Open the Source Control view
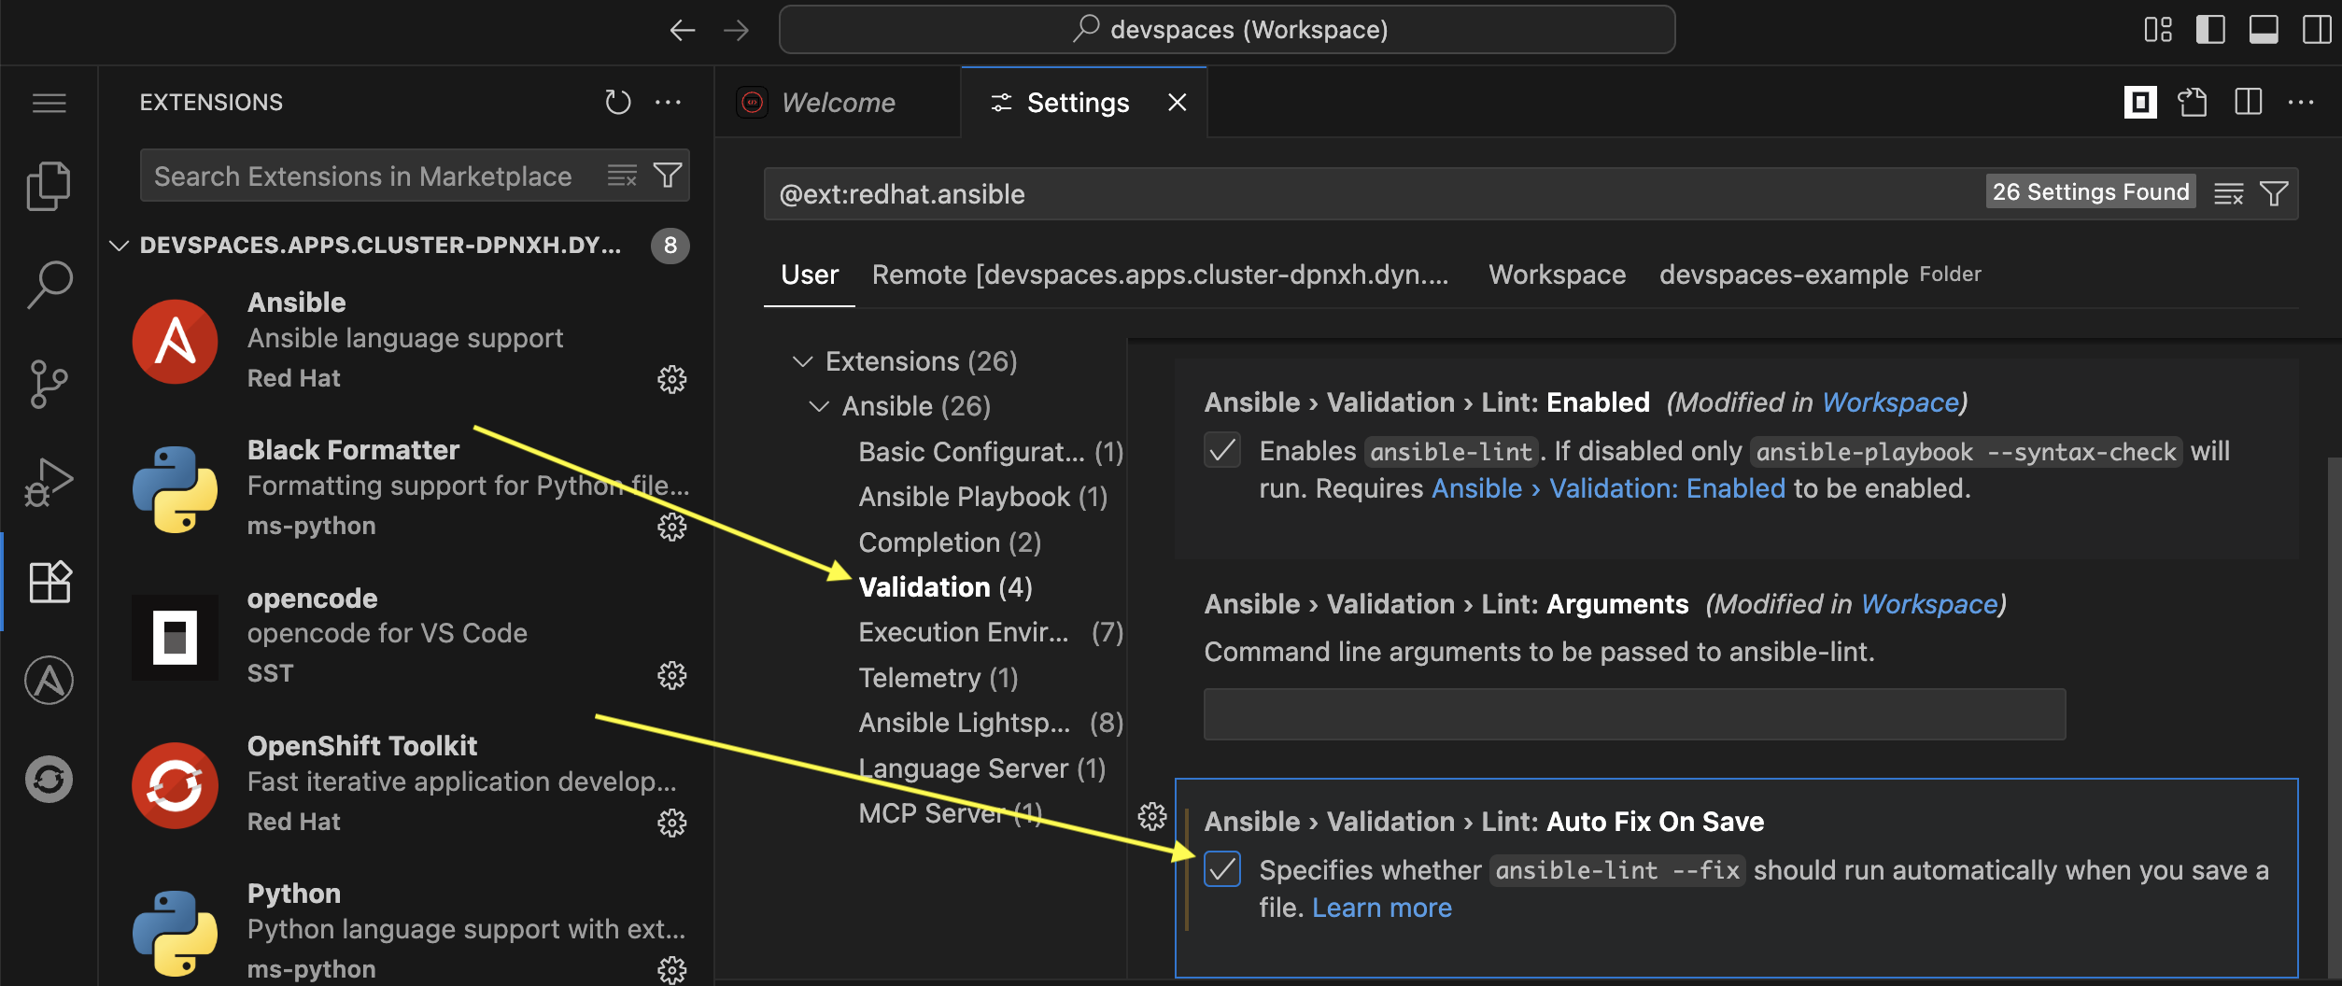Screen dimensions: 2342x986 (49, 383)
